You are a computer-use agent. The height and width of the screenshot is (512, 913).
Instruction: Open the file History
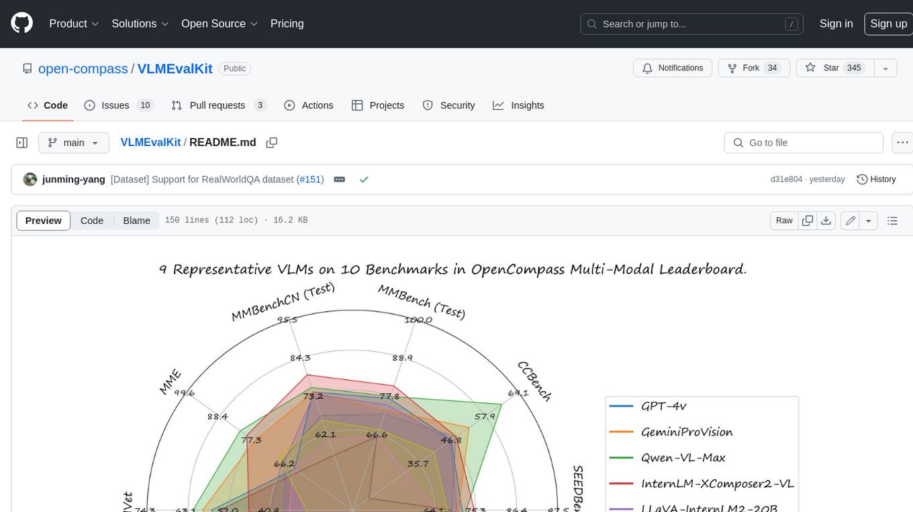[876, 180]
